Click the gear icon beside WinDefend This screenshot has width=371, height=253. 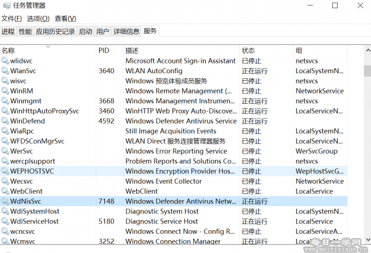[5, 121]
